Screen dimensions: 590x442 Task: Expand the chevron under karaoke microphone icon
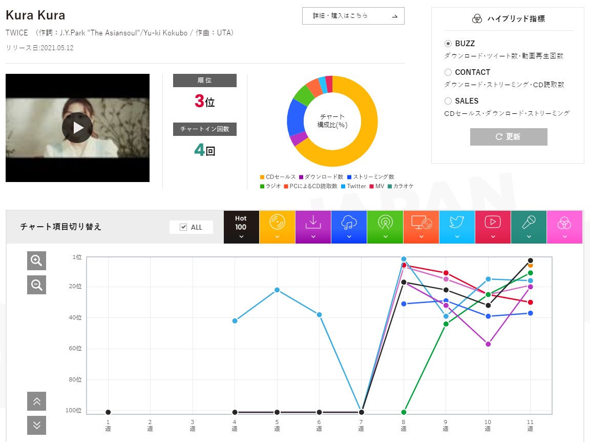[x=529, y=236]
